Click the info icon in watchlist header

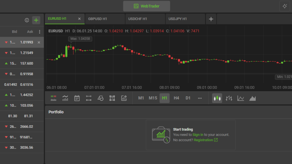pos(27,20)
